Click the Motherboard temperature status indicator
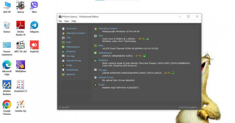This screenshot has height=123, width=235. coord(144,56)
